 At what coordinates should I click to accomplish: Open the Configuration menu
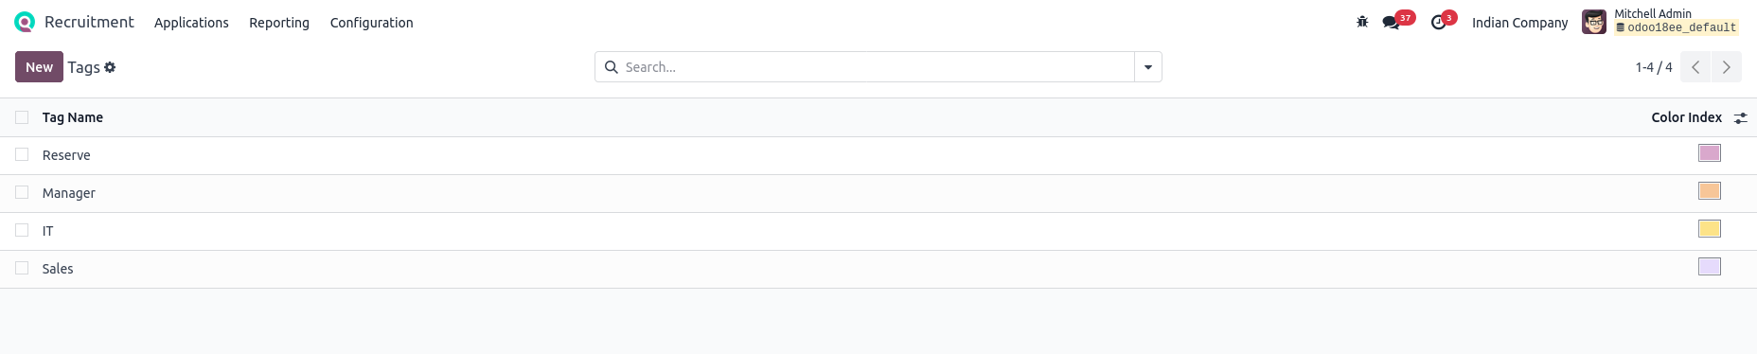pos(371,23)
